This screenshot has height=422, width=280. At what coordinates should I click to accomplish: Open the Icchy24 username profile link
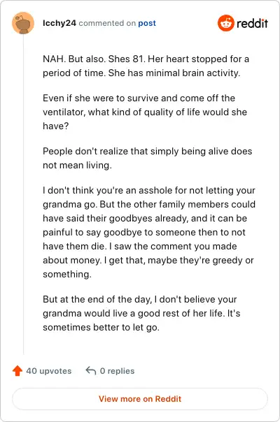pyautogui.click(x=59, y=23)
